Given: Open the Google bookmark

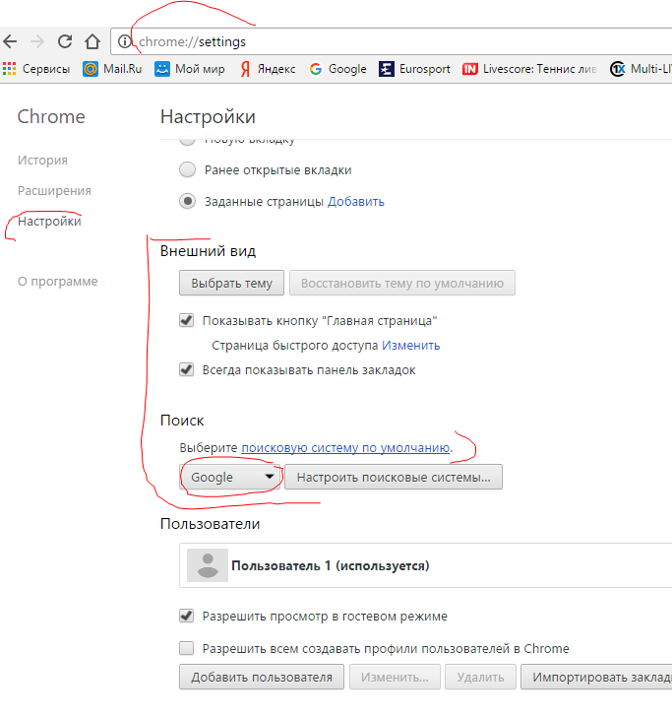Looking at the screenshot, I should point(338,69).
